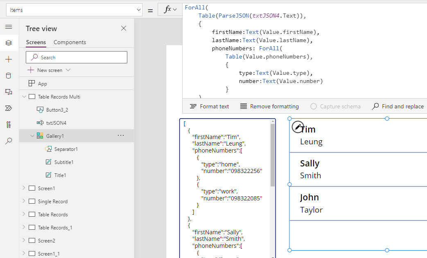Click the Search magnifier icon in sidebar
The height and width of the screenshot is (258, 427).
click(9, 141)
